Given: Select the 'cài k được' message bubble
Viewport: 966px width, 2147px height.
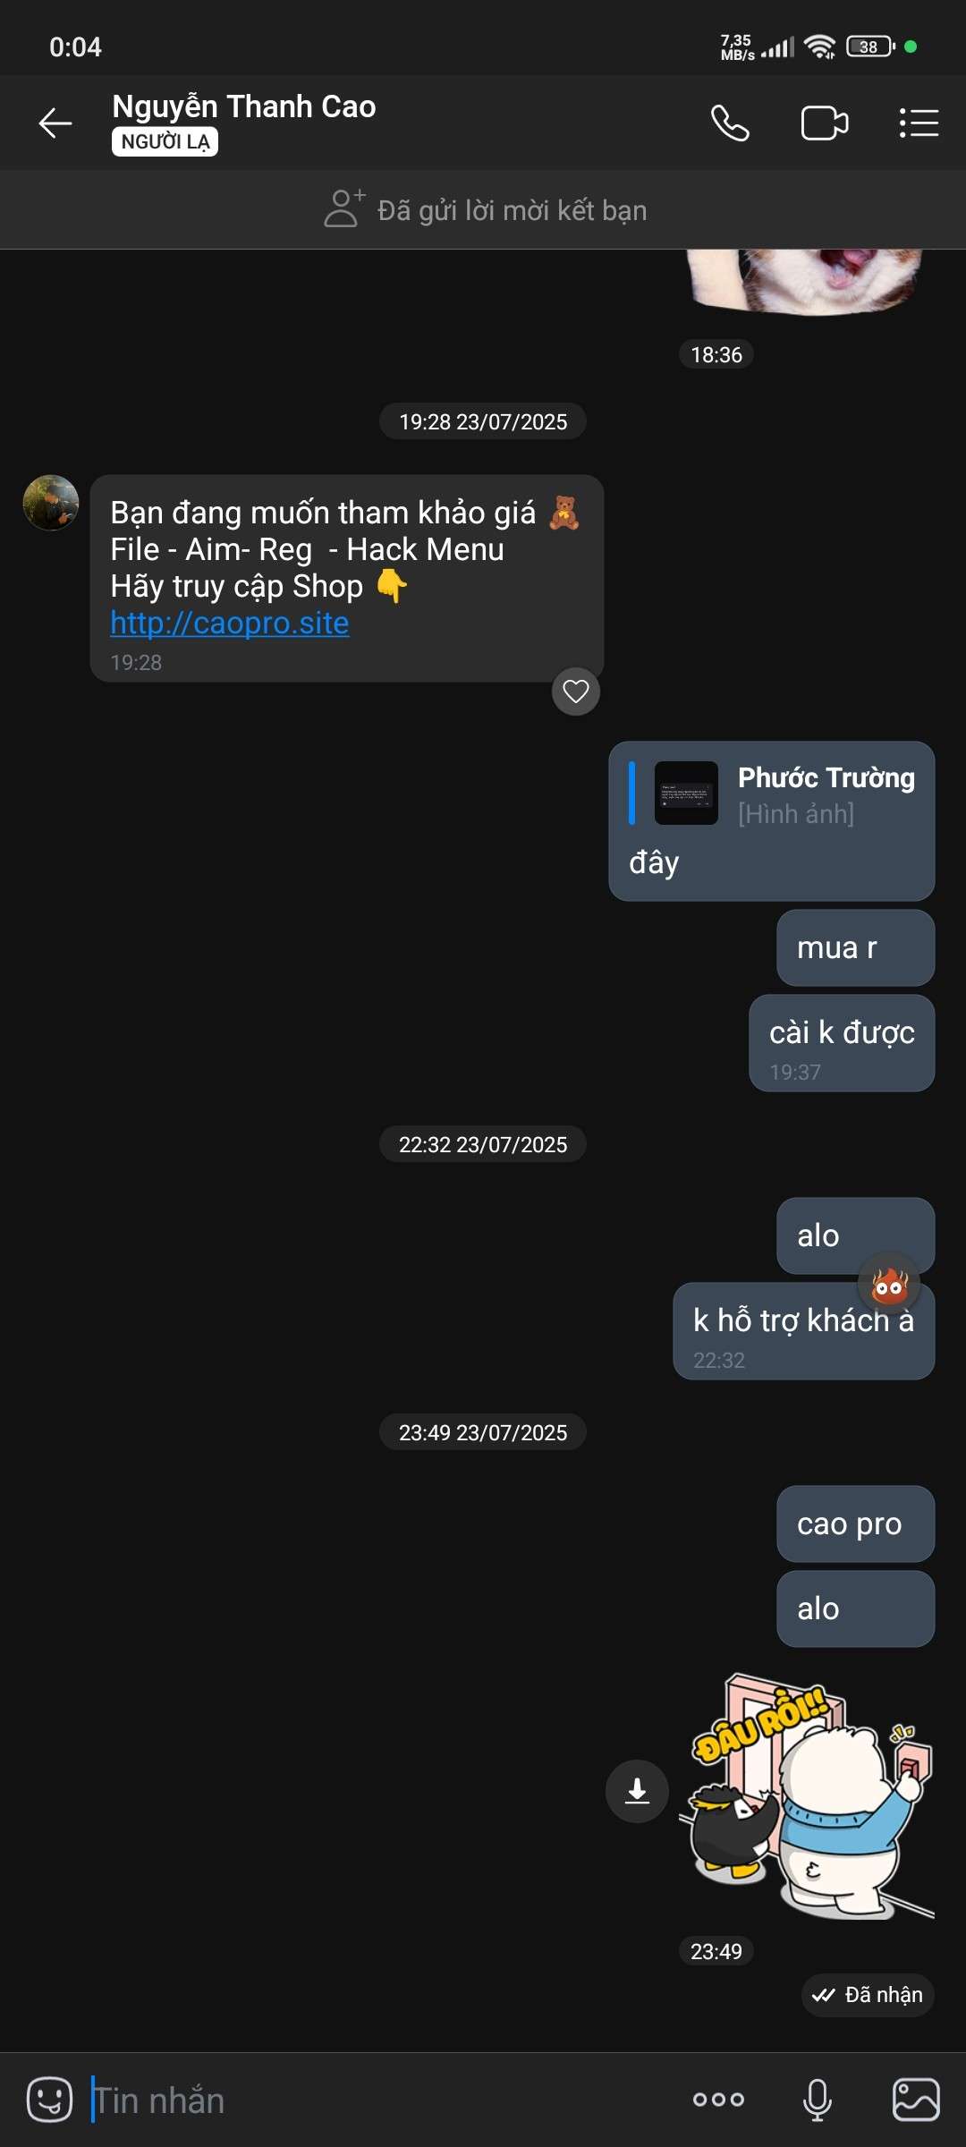Looking at the screenshot, I should tap(842, 1043).
